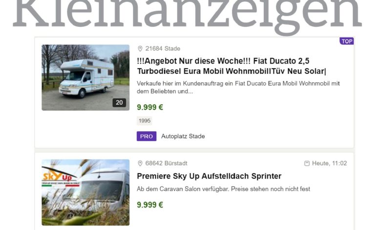
Task: Open the Fiat Ducato motorhome thumbnail image
Action: (85, 78)
